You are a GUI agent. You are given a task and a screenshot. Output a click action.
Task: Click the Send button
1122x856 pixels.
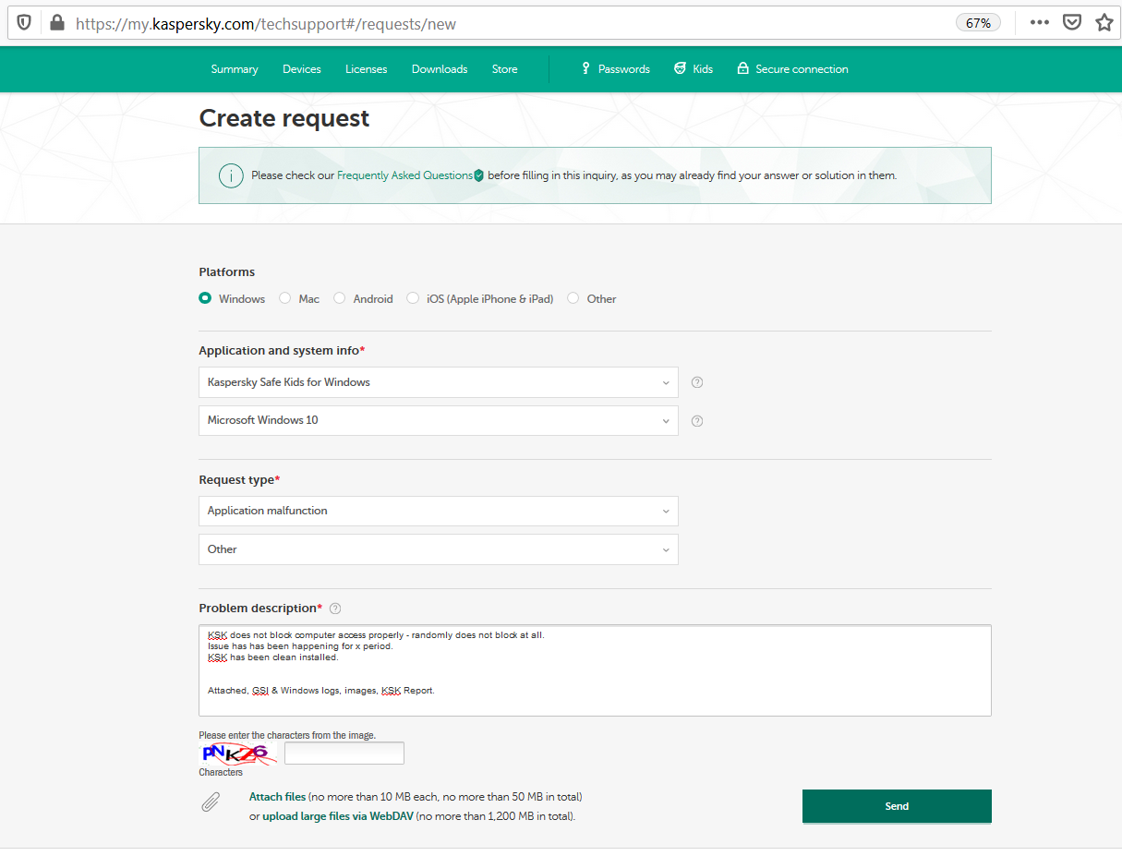897,806
